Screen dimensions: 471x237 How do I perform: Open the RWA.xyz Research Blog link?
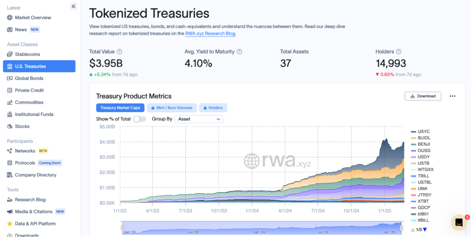click(210, 33)
